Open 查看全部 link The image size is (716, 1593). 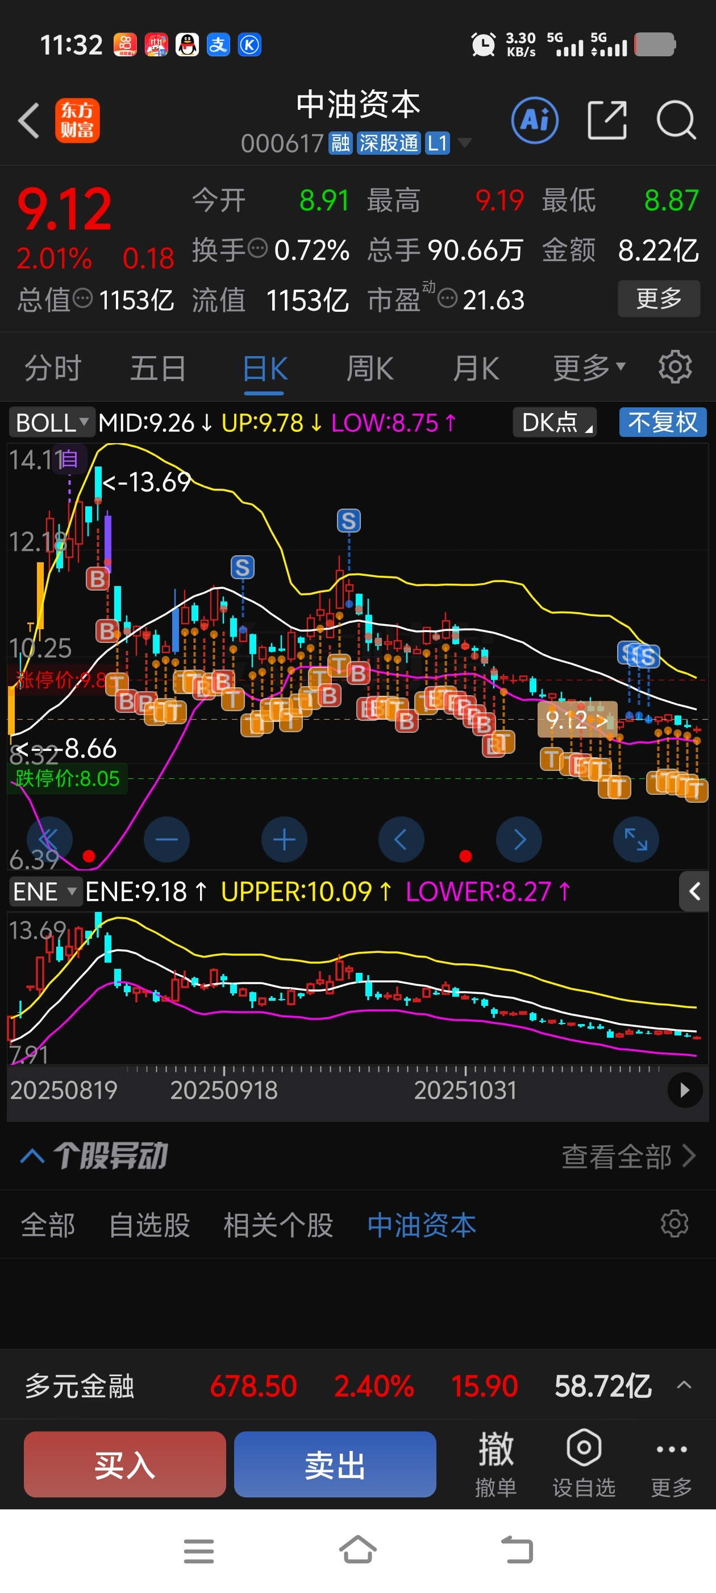pyautogui.click(x=628, y=1156)
